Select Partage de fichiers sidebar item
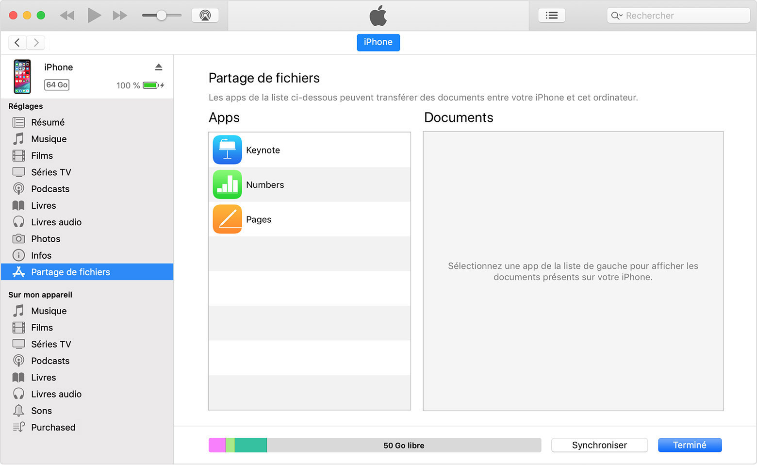Viewport: 757px width, 465px height. (87, 272)
